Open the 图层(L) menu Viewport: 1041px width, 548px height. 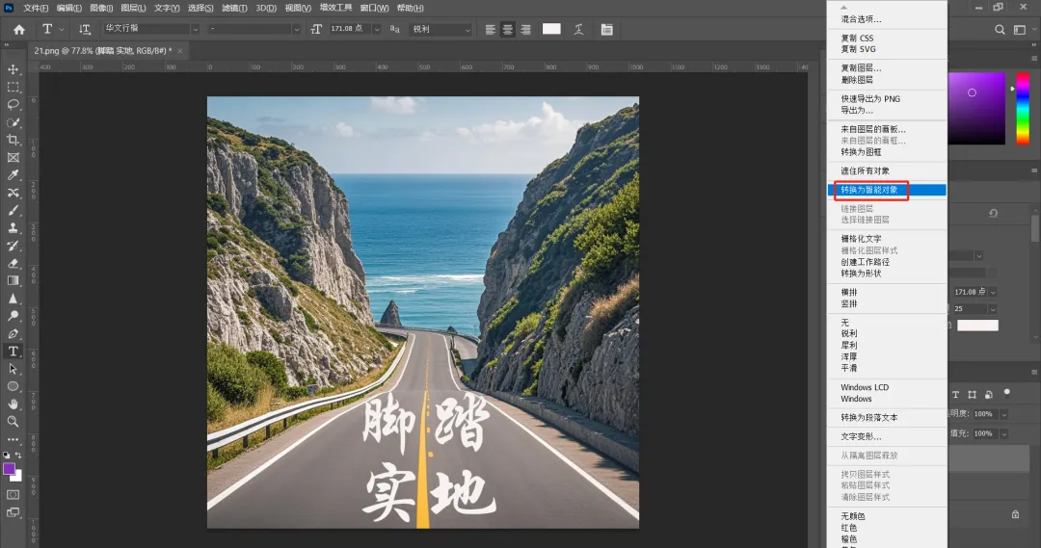(133, 8)
